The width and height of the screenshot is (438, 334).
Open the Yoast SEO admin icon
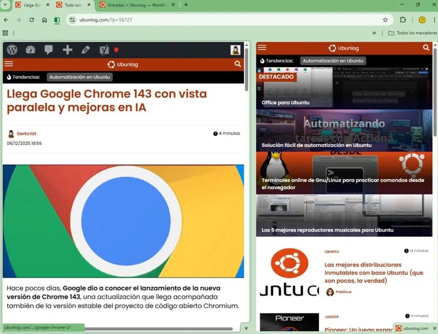(104, 50)
